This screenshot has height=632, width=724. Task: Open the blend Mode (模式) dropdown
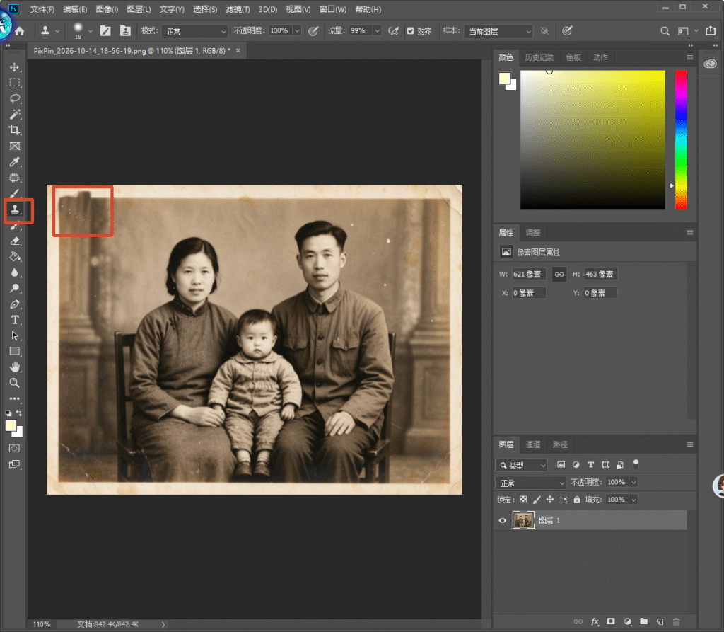(x=195, y=31)
